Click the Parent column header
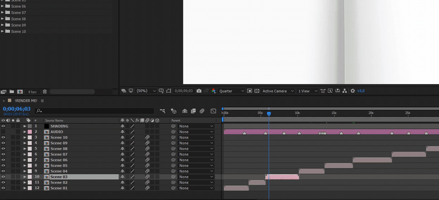This screenshot has height=200, width=439. [176, 121]
